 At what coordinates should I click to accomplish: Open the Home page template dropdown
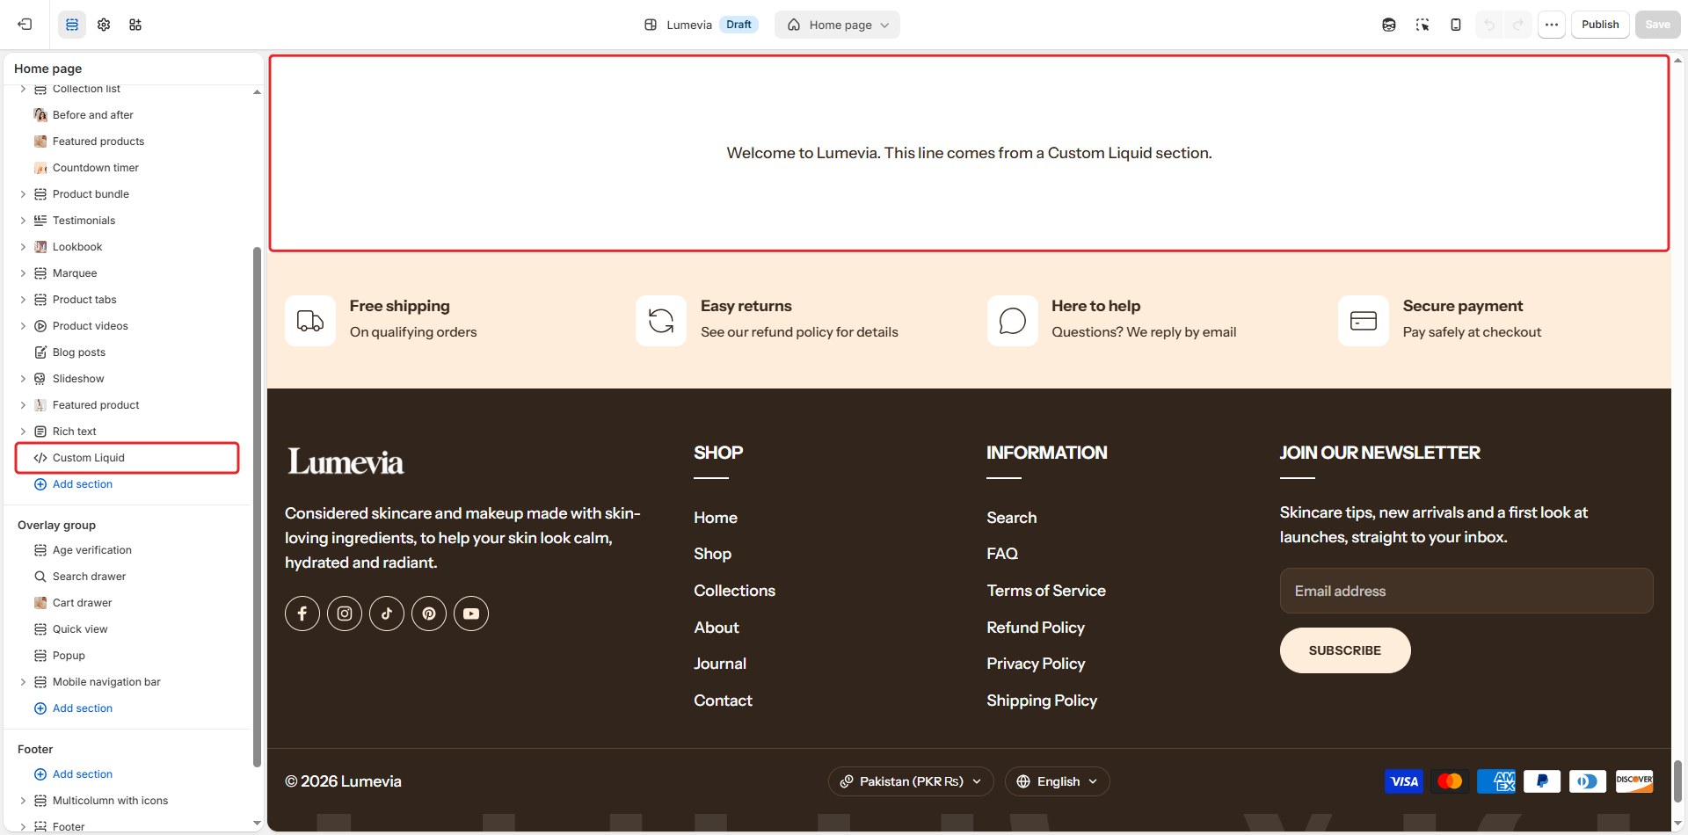point(837,25)
